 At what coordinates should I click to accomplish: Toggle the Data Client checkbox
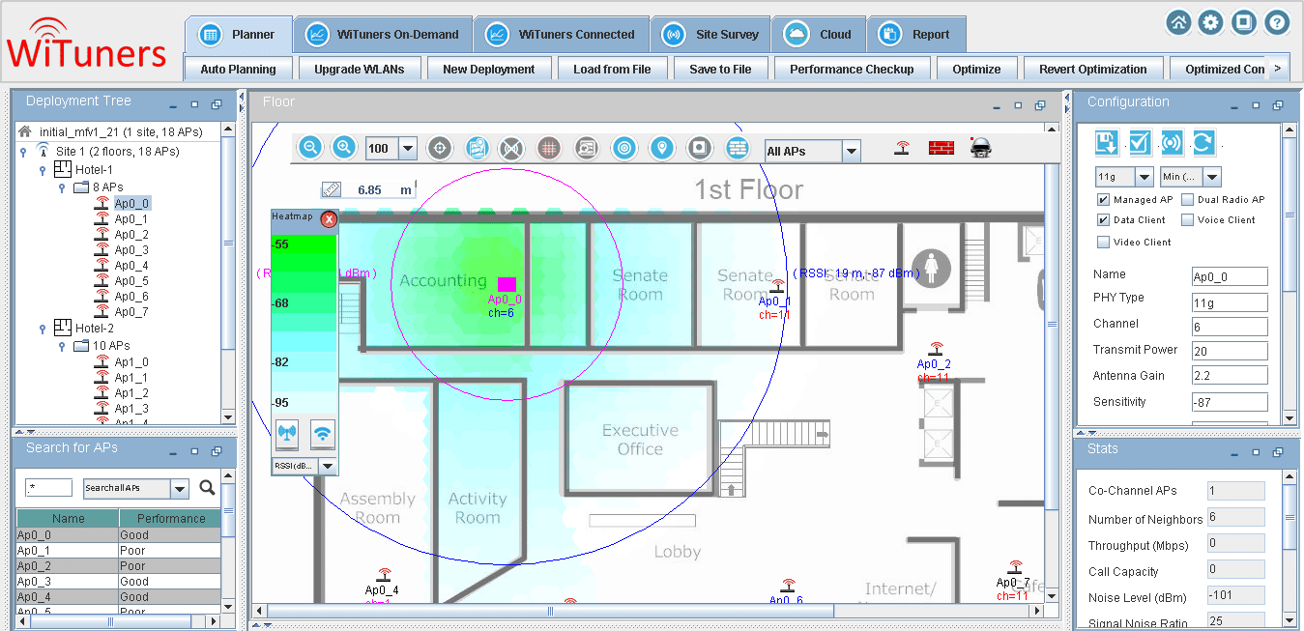pos(1103,220)
